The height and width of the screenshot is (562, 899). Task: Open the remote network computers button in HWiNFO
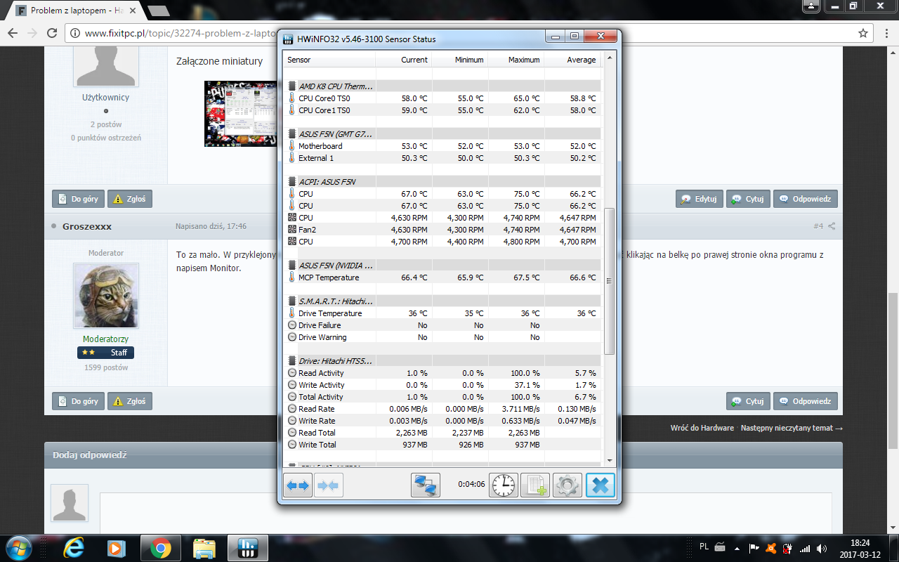point(426,485)
